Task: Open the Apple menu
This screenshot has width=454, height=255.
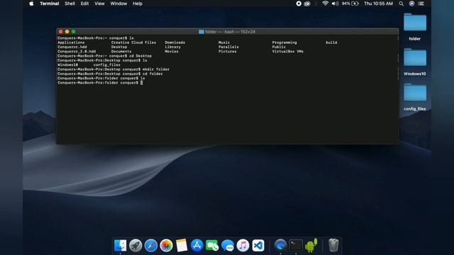Action: (31, 4)
